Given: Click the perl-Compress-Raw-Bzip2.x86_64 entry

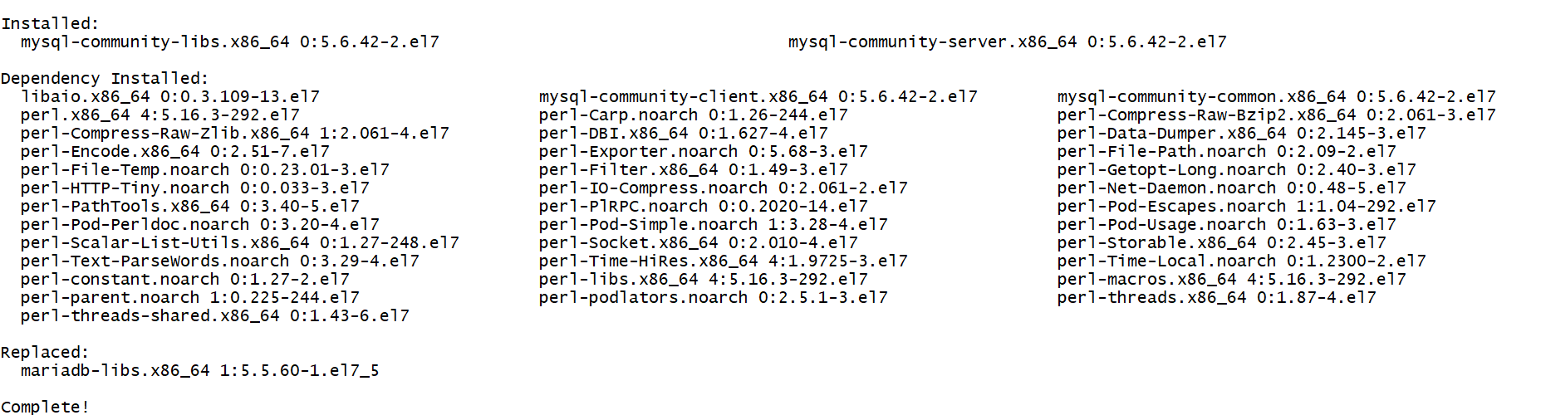Looking at the screenshot, I should [x=1277, y=115].
